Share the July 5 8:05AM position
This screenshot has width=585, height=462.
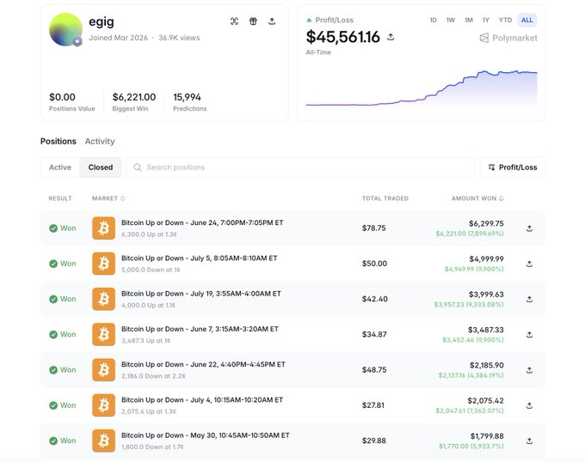[x=529, y=264]
